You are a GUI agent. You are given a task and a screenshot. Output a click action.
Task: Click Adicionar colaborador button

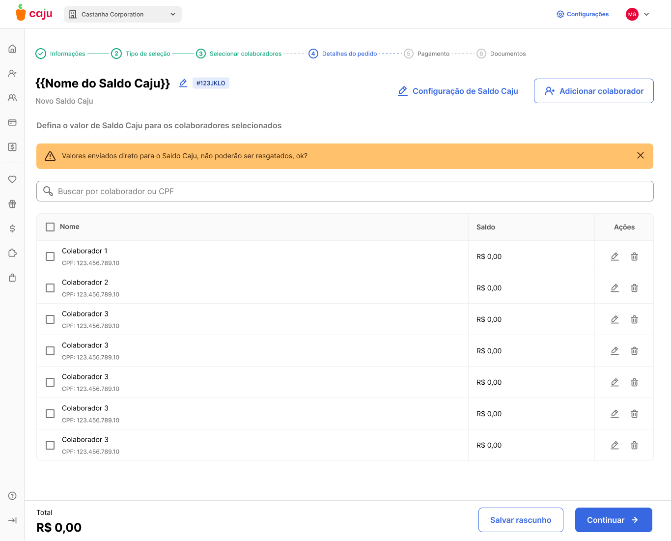[x=594, y=91]
